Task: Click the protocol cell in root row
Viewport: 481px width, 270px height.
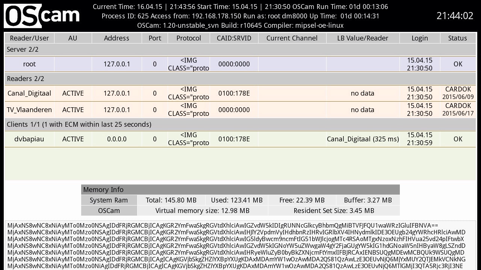Action: [x=189, y=64]
